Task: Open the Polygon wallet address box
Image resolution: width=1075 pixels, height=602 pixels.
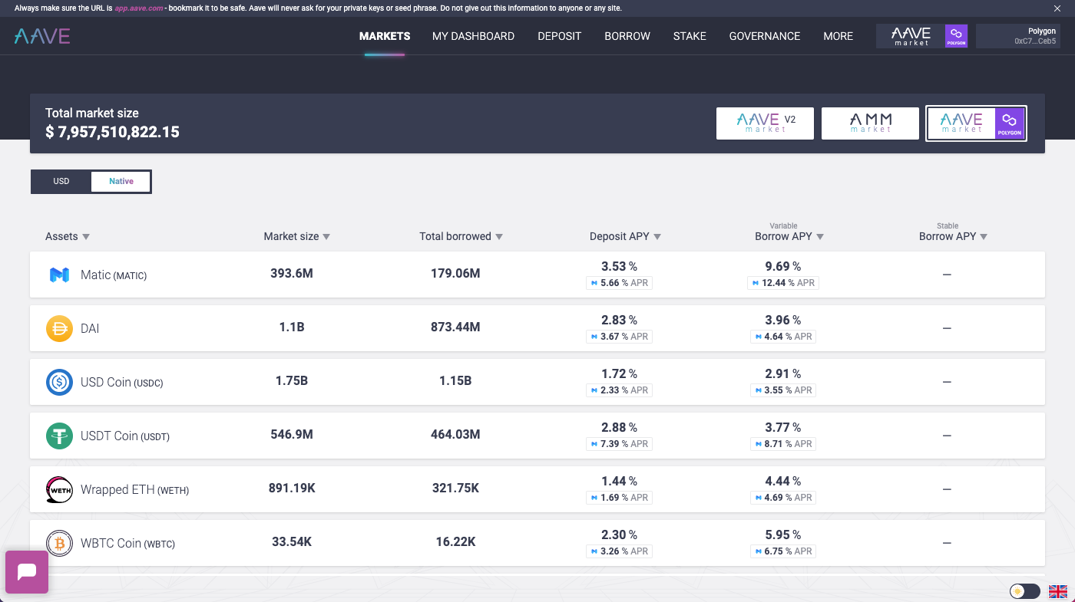Action: (1019, 36)
